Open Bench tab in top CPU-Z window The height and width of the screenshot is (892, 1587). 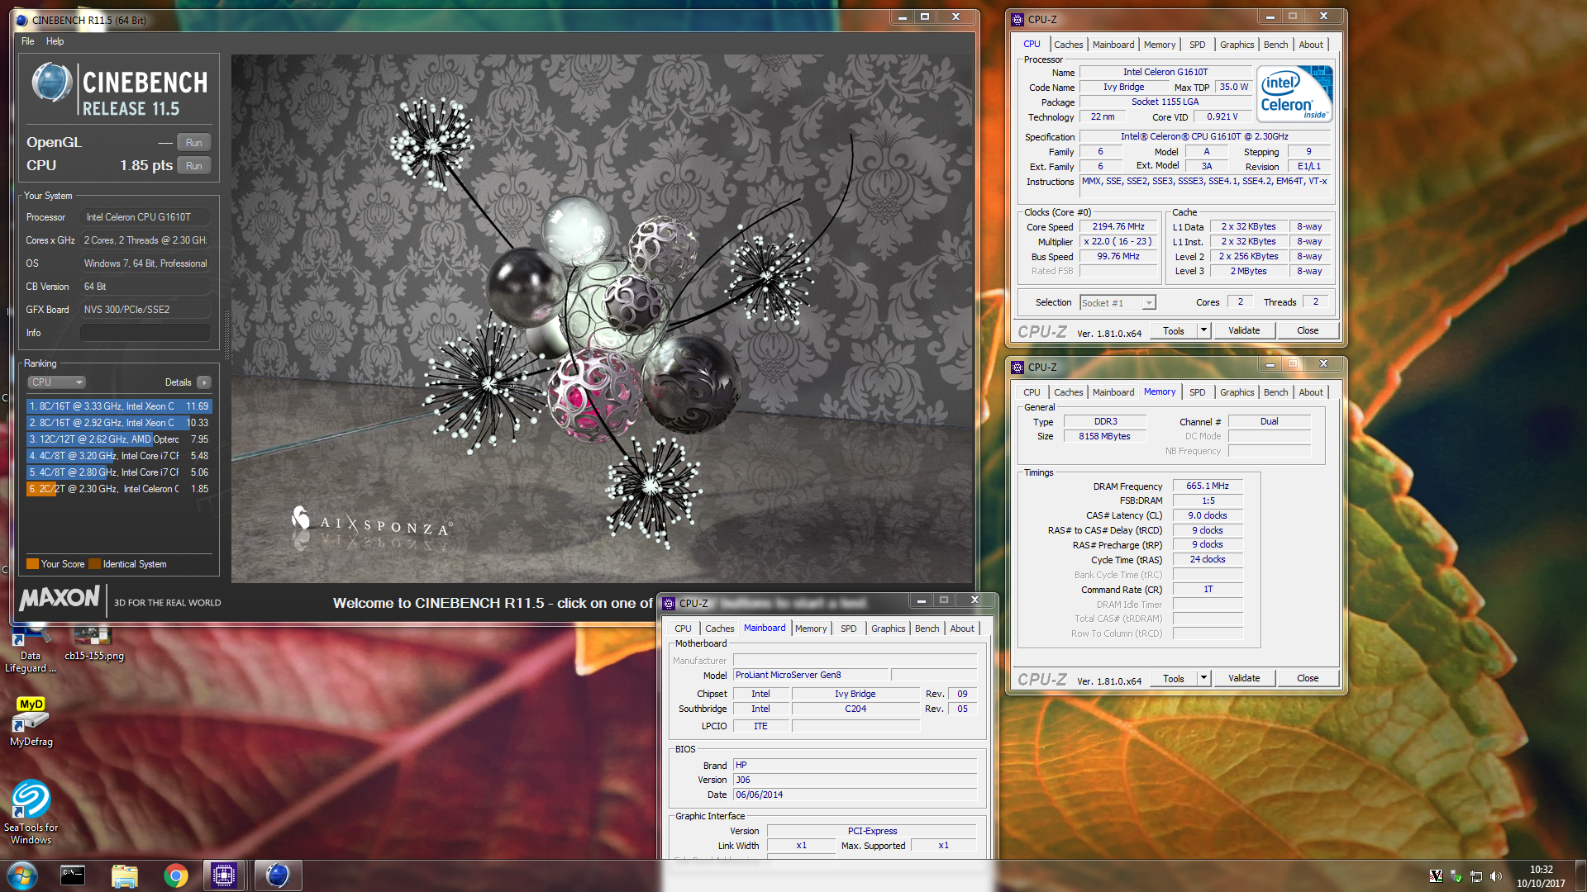coord(1275,45)
